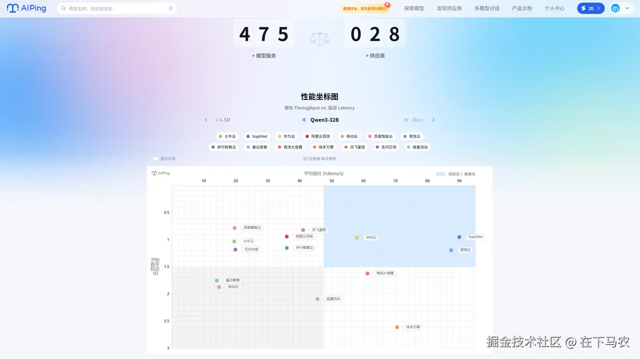Click 基石智算 data point in the chart
The height and width of the screenshot is (359, 640).
tap(217, 281)
